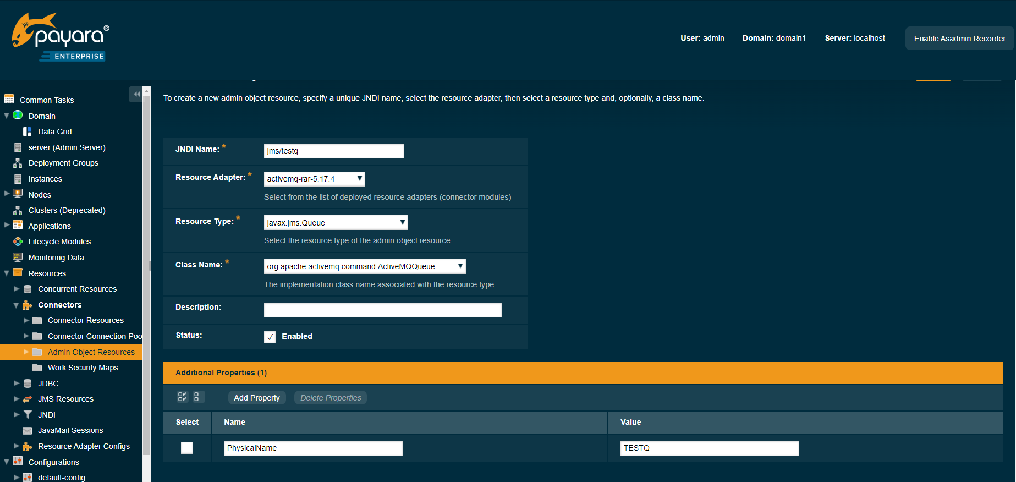Expand the JDBC tree node
This screenshot has width=1016, height=482.
17,384
